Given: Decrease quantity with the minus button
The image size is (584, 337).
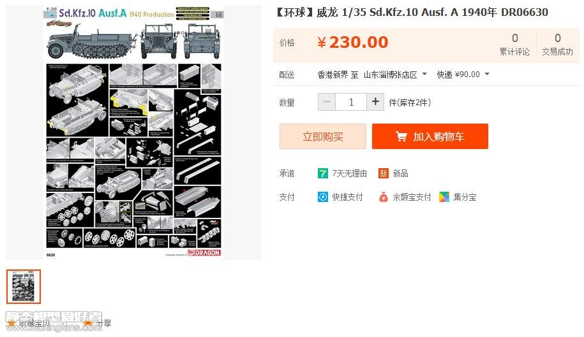Looking at the screenshot, I should tap(327, 102).
